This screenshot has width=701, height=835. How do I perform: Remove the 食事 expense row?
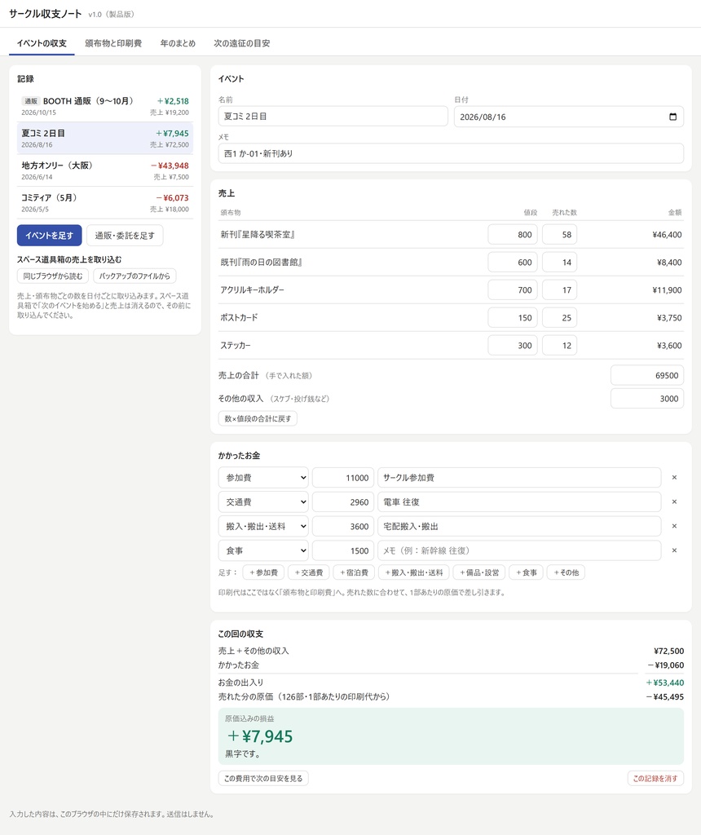pyautogui.click(x=674, y=550)
